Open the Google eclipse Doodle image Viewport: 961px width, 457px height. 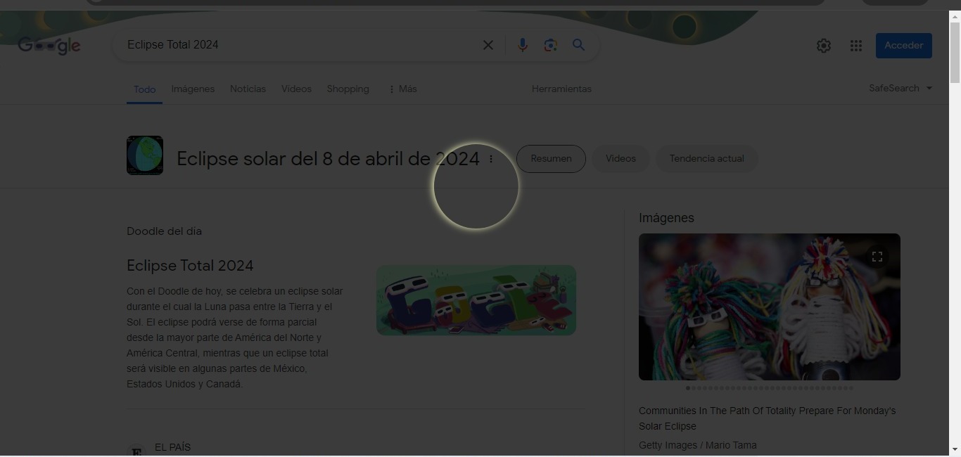click(x=476, y=300)
